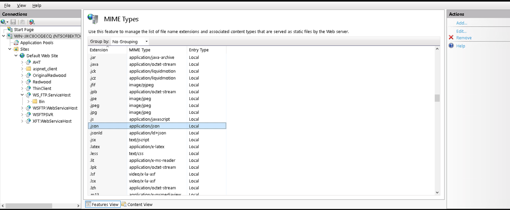
Task: Sort by the MIME Type column header
Action: (x=157, y=50)
